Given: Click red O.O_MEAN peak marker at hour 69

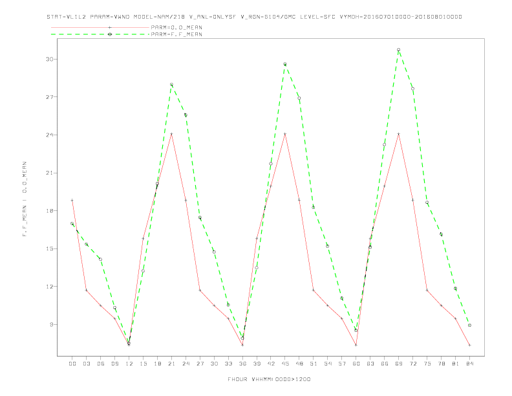Looking at the screenshot, I should pyautogui.click(x=399, y=134).
